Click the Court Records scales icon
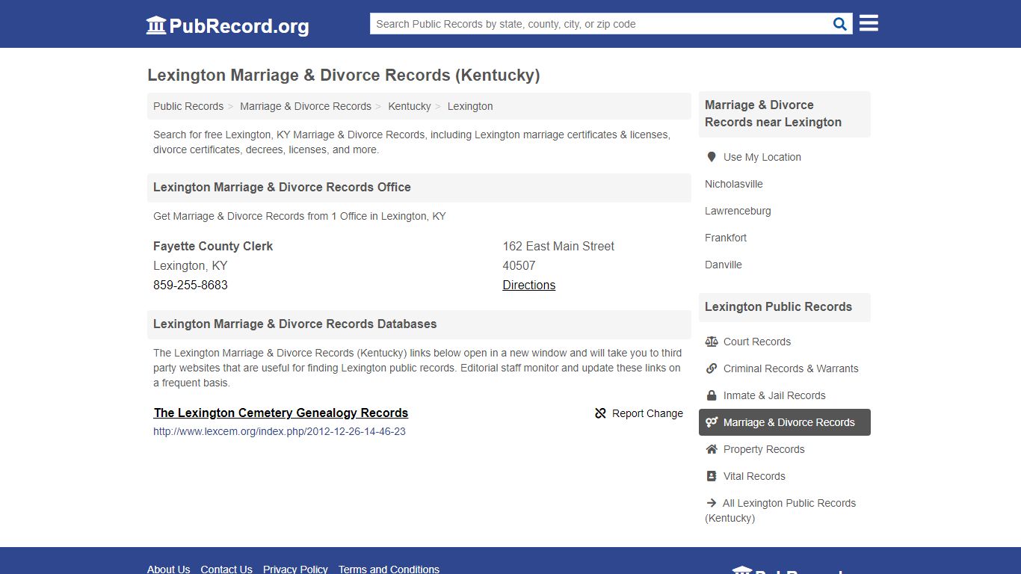The width and height of the screenshot is (1021, 574). point(711,342)
